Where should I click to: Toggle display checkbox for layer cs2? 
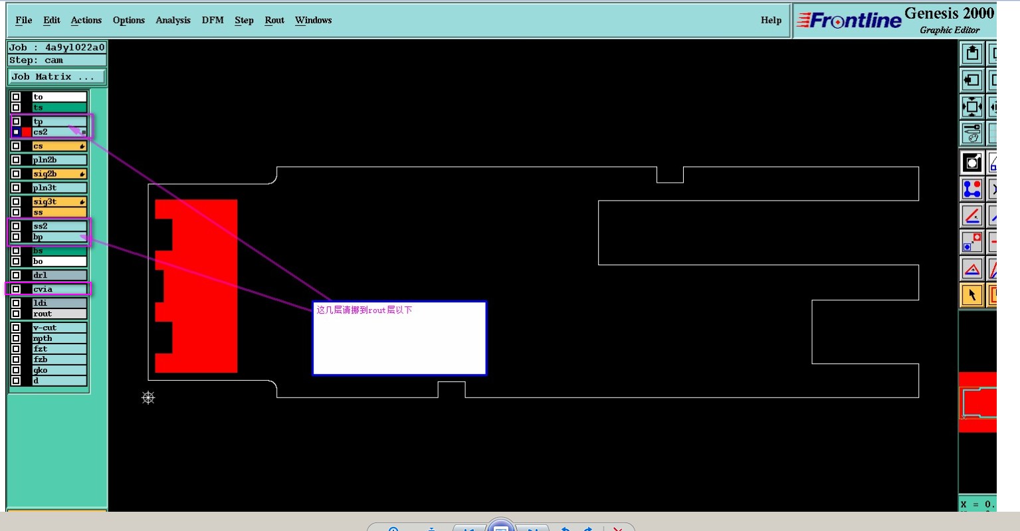pyautogui.click(x=16, y=132)
